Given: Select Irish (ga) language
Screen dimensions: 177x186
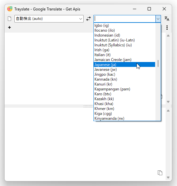Looking at the screenshot, I should click(x=124, y=50).
